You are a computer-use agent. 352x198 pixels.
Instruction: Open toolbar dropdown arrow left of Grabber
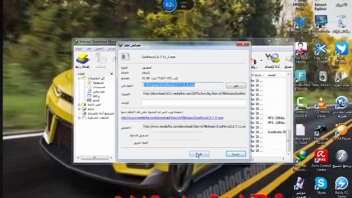[x=261, y=61]
